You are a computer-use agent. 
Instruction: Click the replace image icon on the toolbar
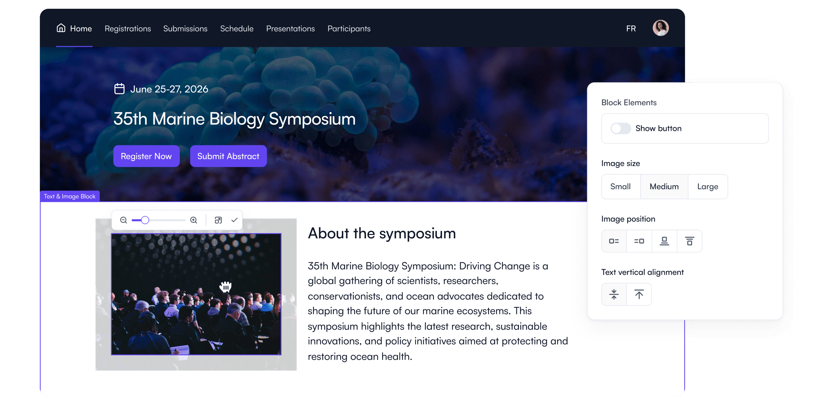[218, 220]
